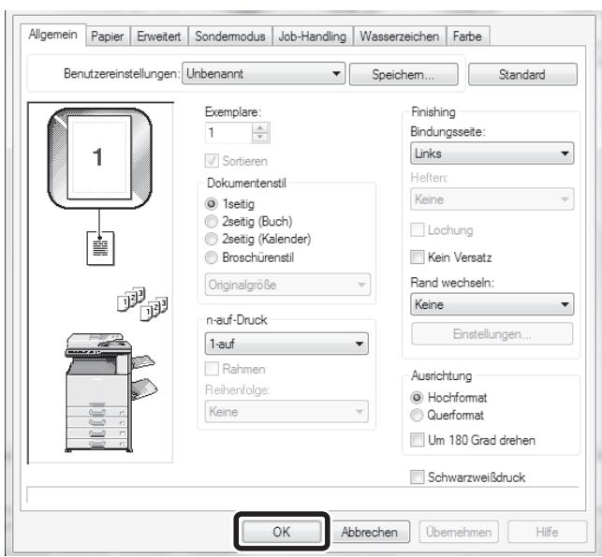
Task: Toggle the Lochung checkbox
Action: [418, 230]
